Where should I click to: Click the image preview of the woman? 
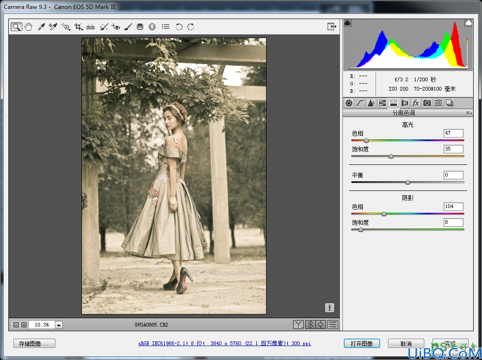click(x=174, y=176)
